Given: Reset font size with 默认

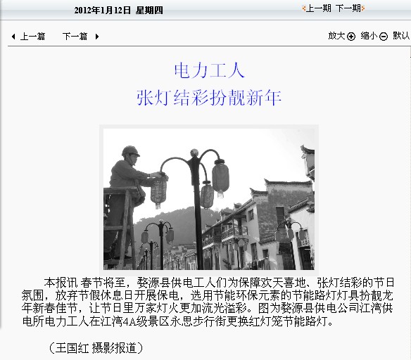Looking at the screenshot, I should (401, 36).
